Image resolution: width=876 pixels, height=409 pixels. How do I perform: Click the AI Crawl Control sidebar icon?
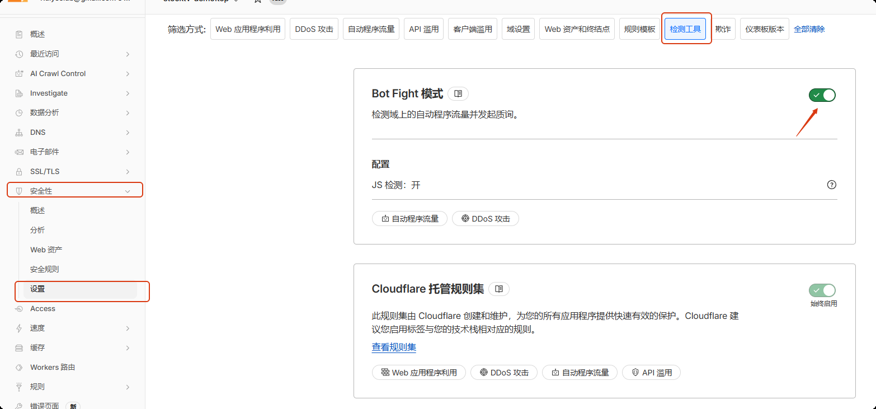pos(19,74)
